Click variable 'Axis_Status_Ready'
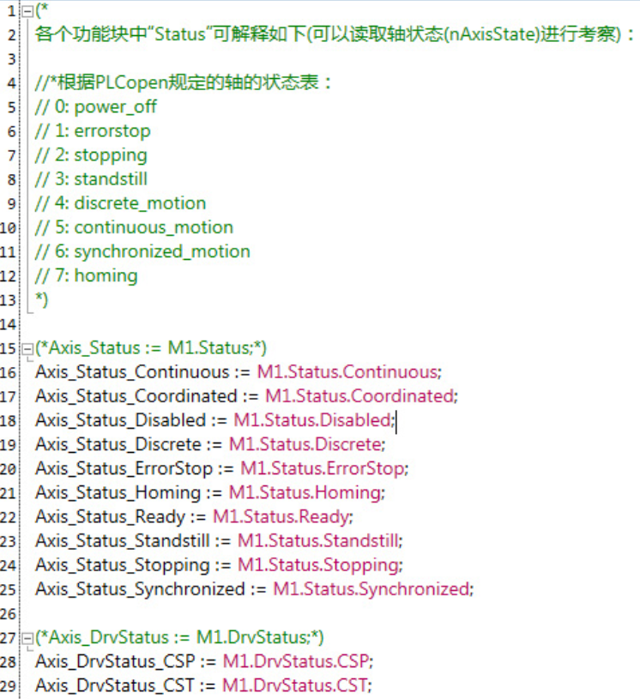The height and width of the screenshot is (699, 640). click(x=110, y=516)
